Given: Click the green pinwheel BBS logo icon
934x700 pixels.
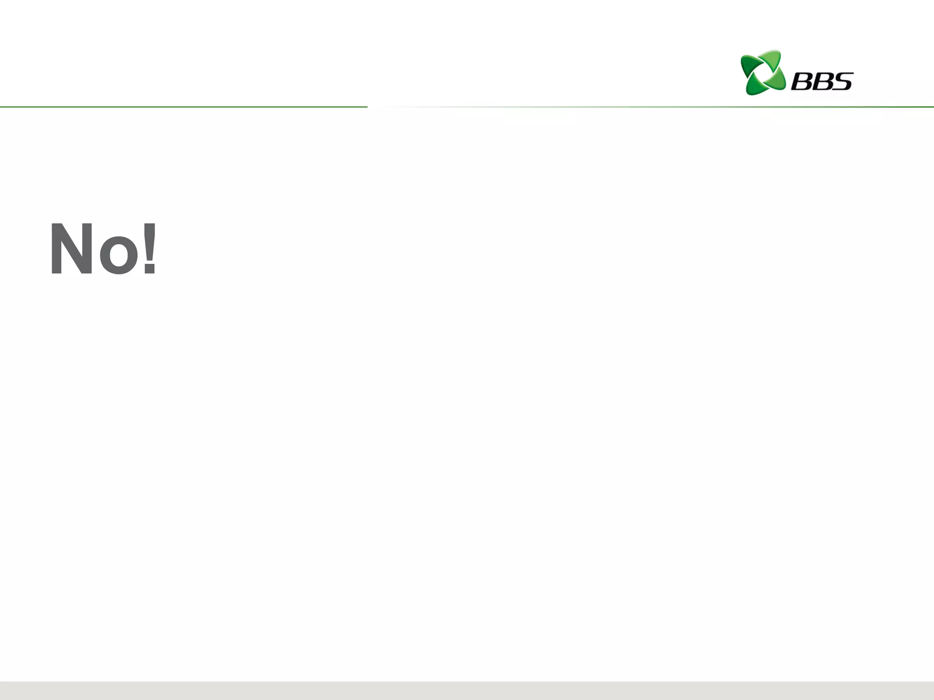Looking at the screenshot, I should point(763,72).
